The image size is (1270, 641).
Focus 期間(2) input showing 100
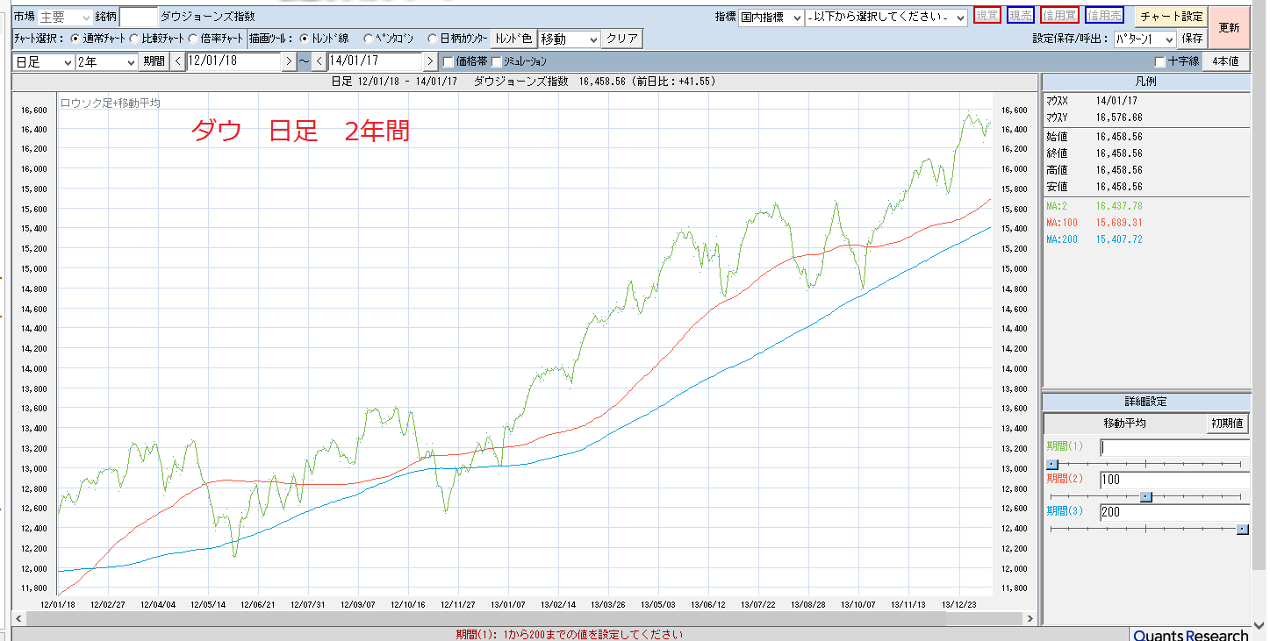click(1174, 480)
